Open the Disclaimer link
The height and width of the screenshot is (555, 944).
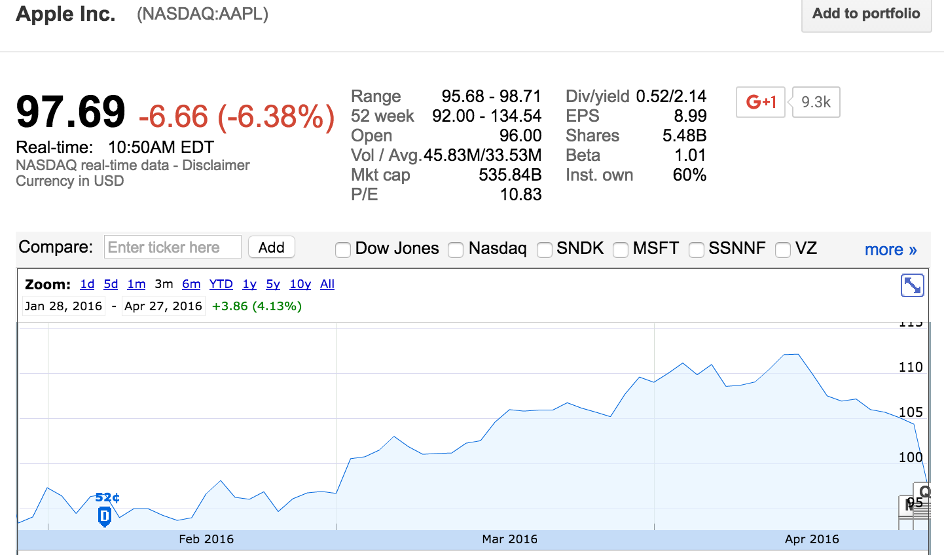pyautogui.click(x=216, y=165)
